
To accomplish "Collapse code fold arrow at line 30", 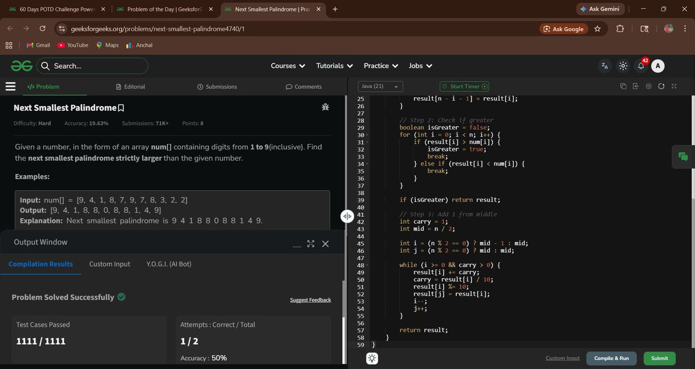I will coord(367,135).
